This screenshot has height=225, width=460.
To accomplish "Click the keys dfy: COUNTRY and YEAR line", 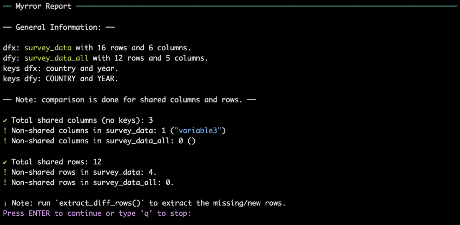I will (61, 79).
